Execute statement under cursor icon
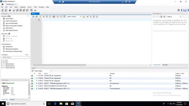 coord(44,16)
